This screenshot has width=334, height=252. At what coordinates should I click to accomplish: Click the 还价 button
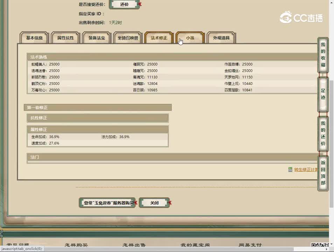(124, 4)
